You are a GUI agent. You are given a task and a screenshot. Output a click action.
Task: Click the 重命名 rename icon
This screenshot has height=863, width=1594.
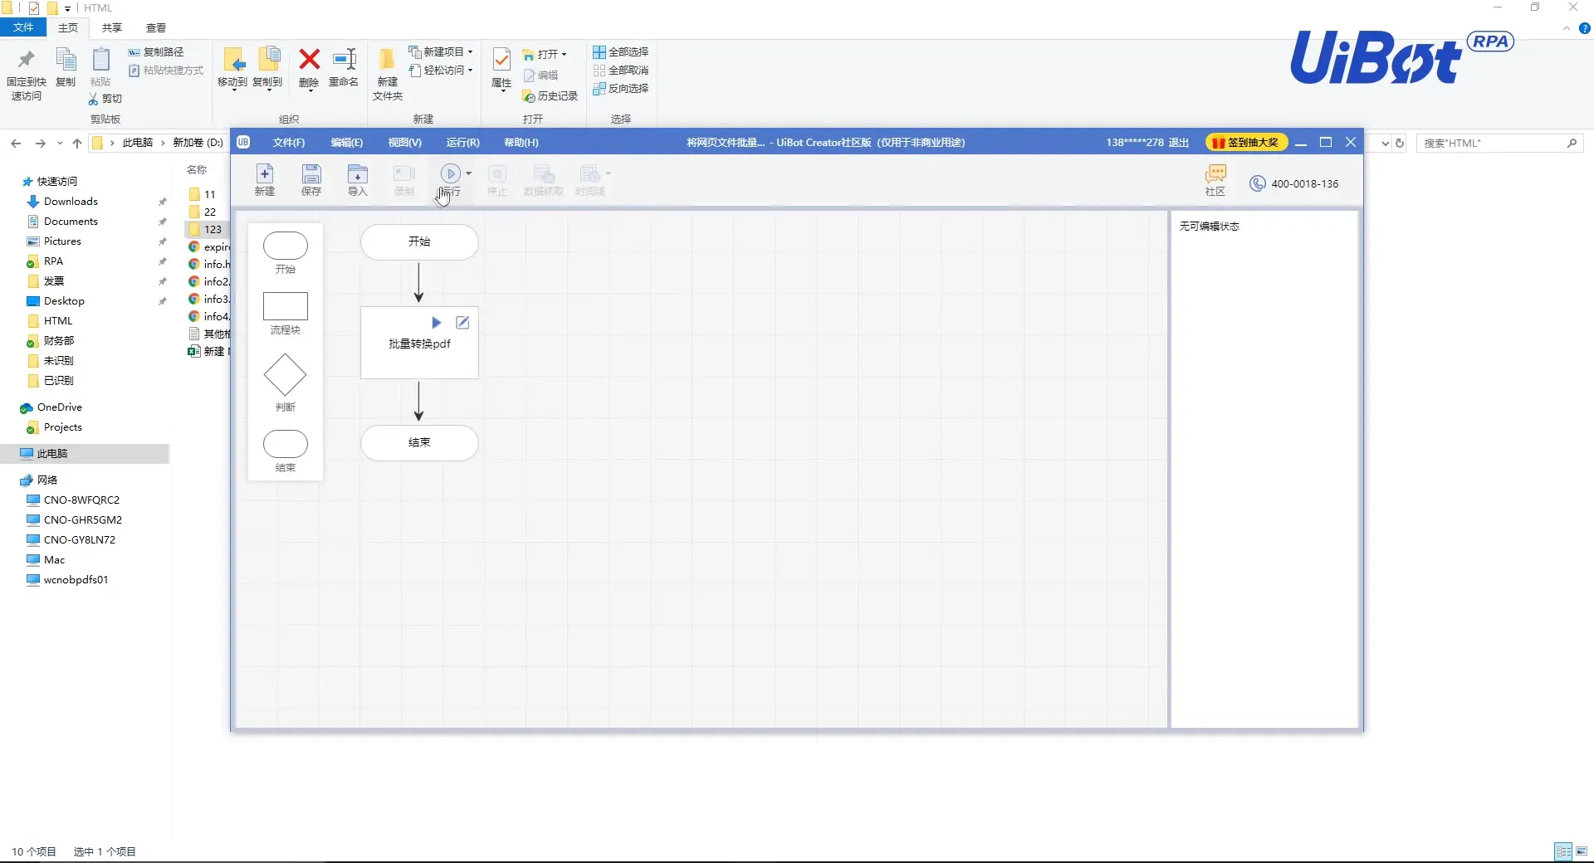point(345,59)
